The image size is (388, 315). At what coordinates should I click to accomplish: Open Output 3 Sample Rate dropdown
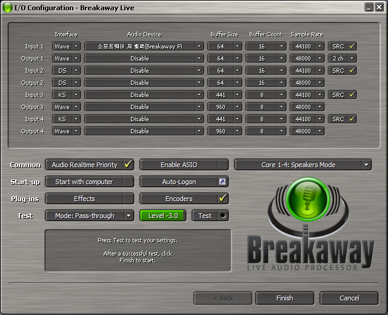307,107
